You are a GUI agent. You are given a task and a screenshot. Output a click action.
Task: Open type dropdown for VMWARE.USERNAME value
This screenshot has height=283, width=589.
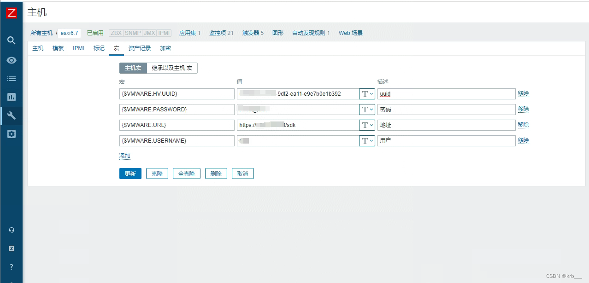[x=367, y=141]
